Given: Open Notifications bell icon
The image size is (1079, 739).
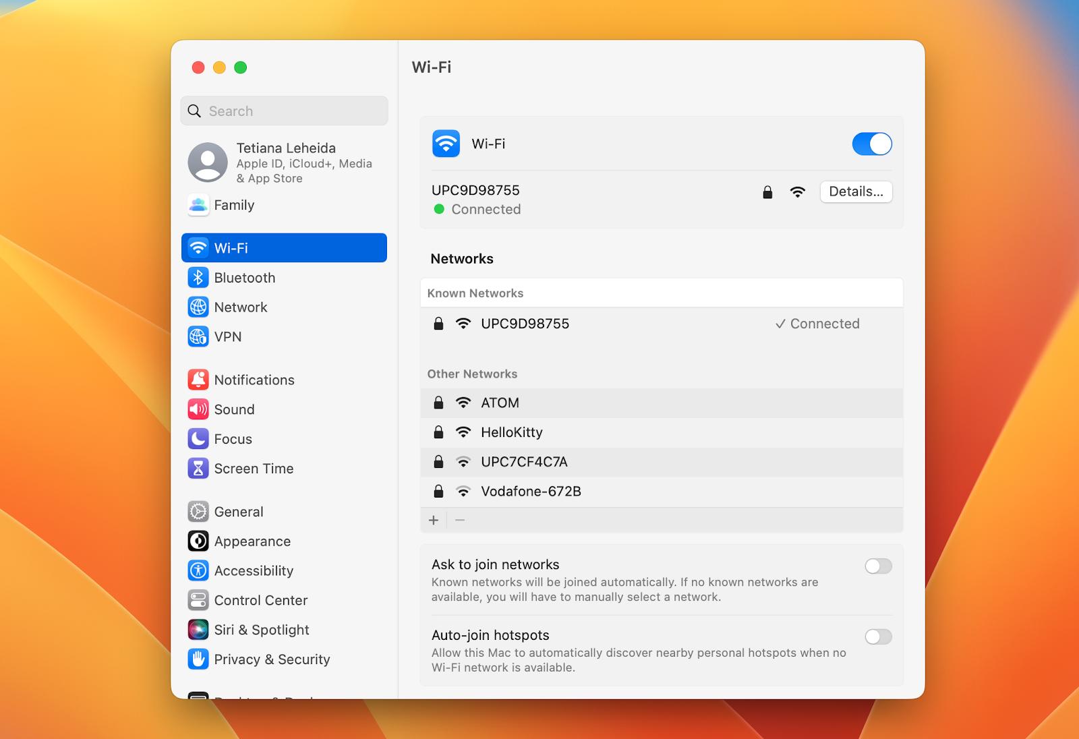Looking at the screenshot, I should [198, 380].
